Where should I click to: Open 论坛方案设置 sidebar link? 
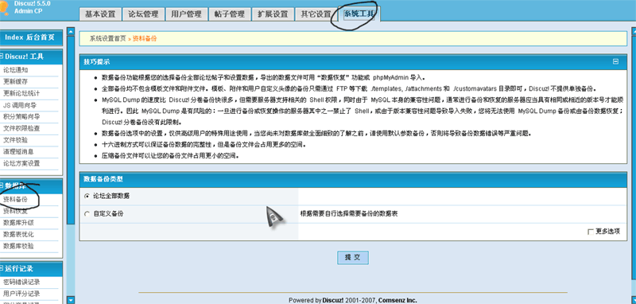(x=21, y=164)
